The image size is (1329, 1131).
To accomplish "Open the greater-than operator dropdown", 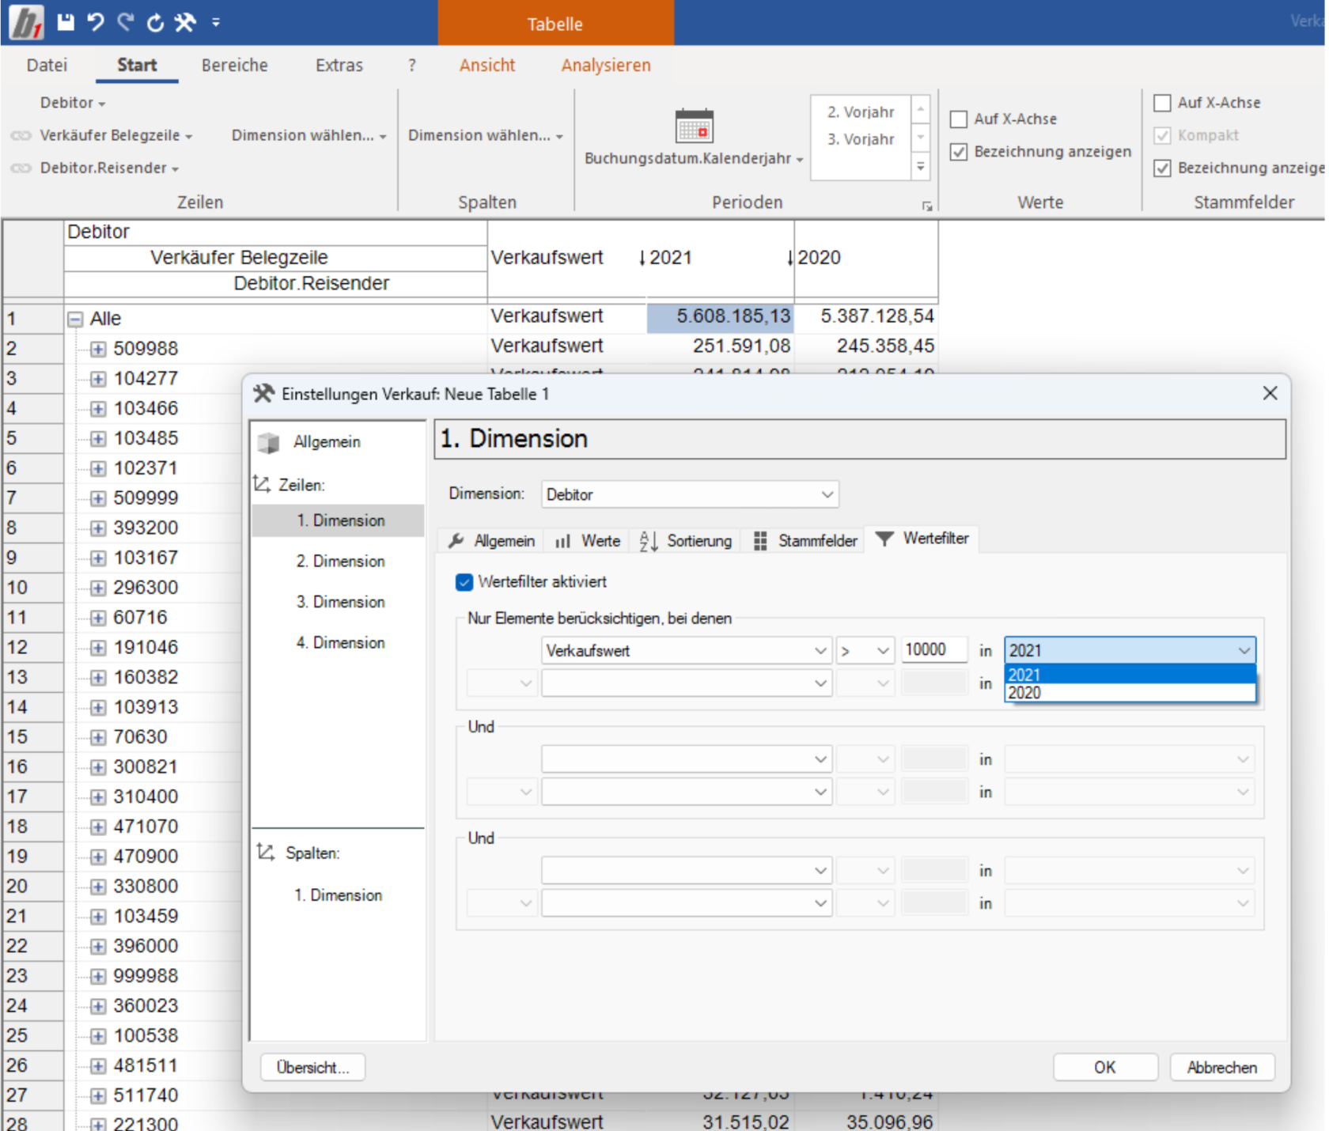I will coord(865,651).
